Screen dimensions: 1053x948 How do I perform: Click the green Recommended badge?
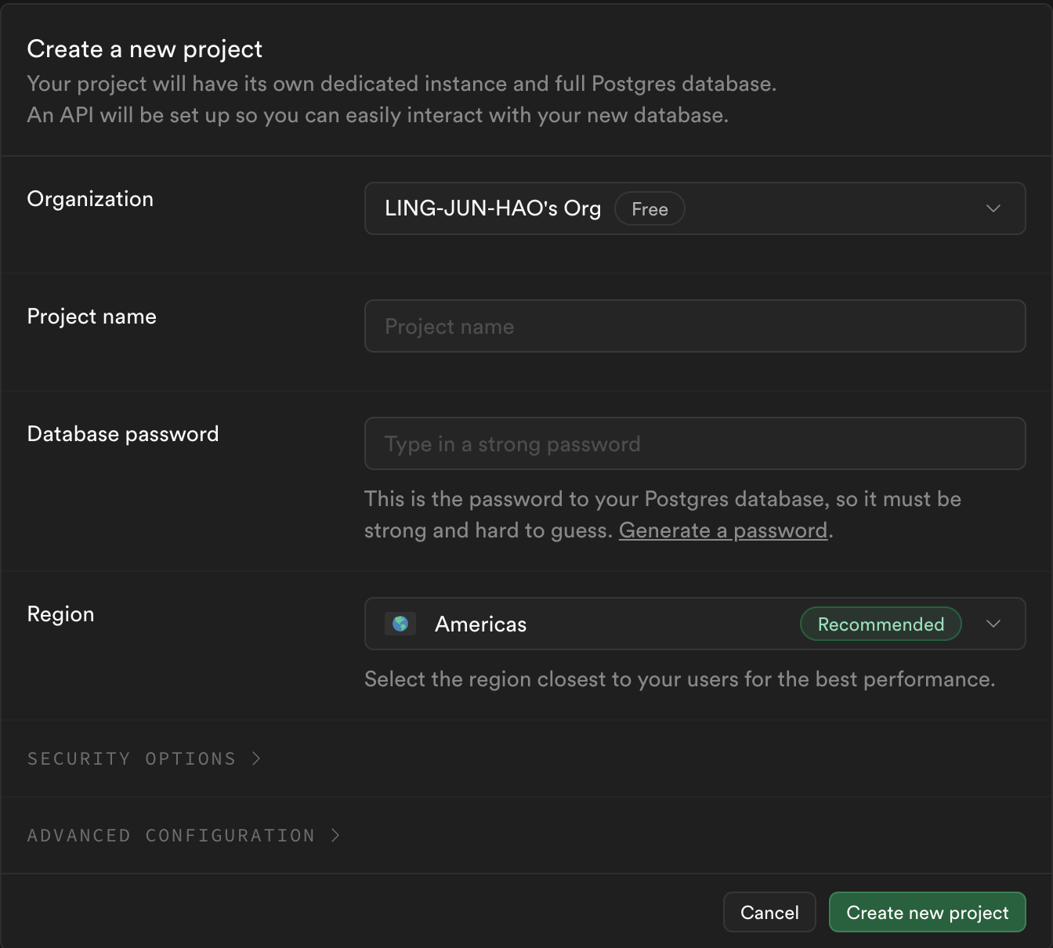pos(881,624)
